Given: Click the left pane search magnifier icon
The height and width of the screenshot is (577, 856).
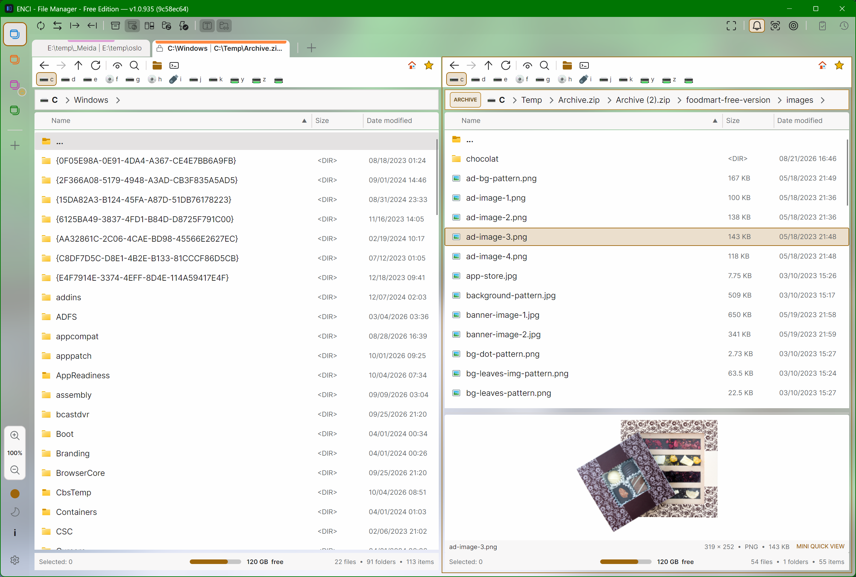Looking at the screenshot, I should click(134, 65).
